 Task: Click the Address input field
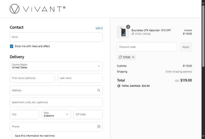56,90
